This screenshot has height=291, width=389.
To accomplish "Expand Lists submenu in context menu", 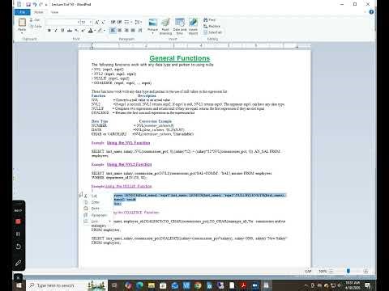I will 110,221.
